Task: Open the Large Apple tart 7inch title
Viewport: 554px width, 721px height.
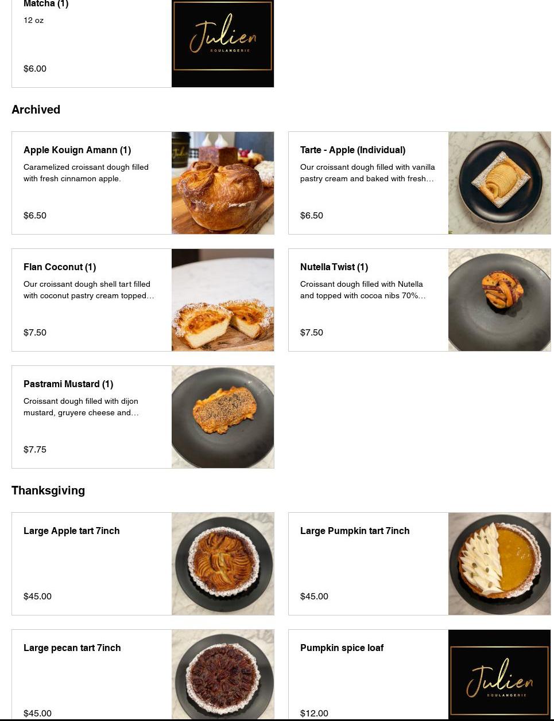Action: (72, 531)
